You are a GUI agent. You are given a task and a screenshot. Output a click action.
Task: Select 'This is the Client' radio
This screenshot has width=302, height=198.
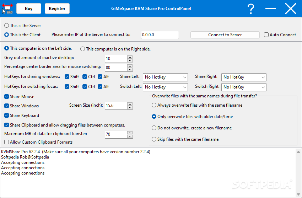click(x=22, y=35)
